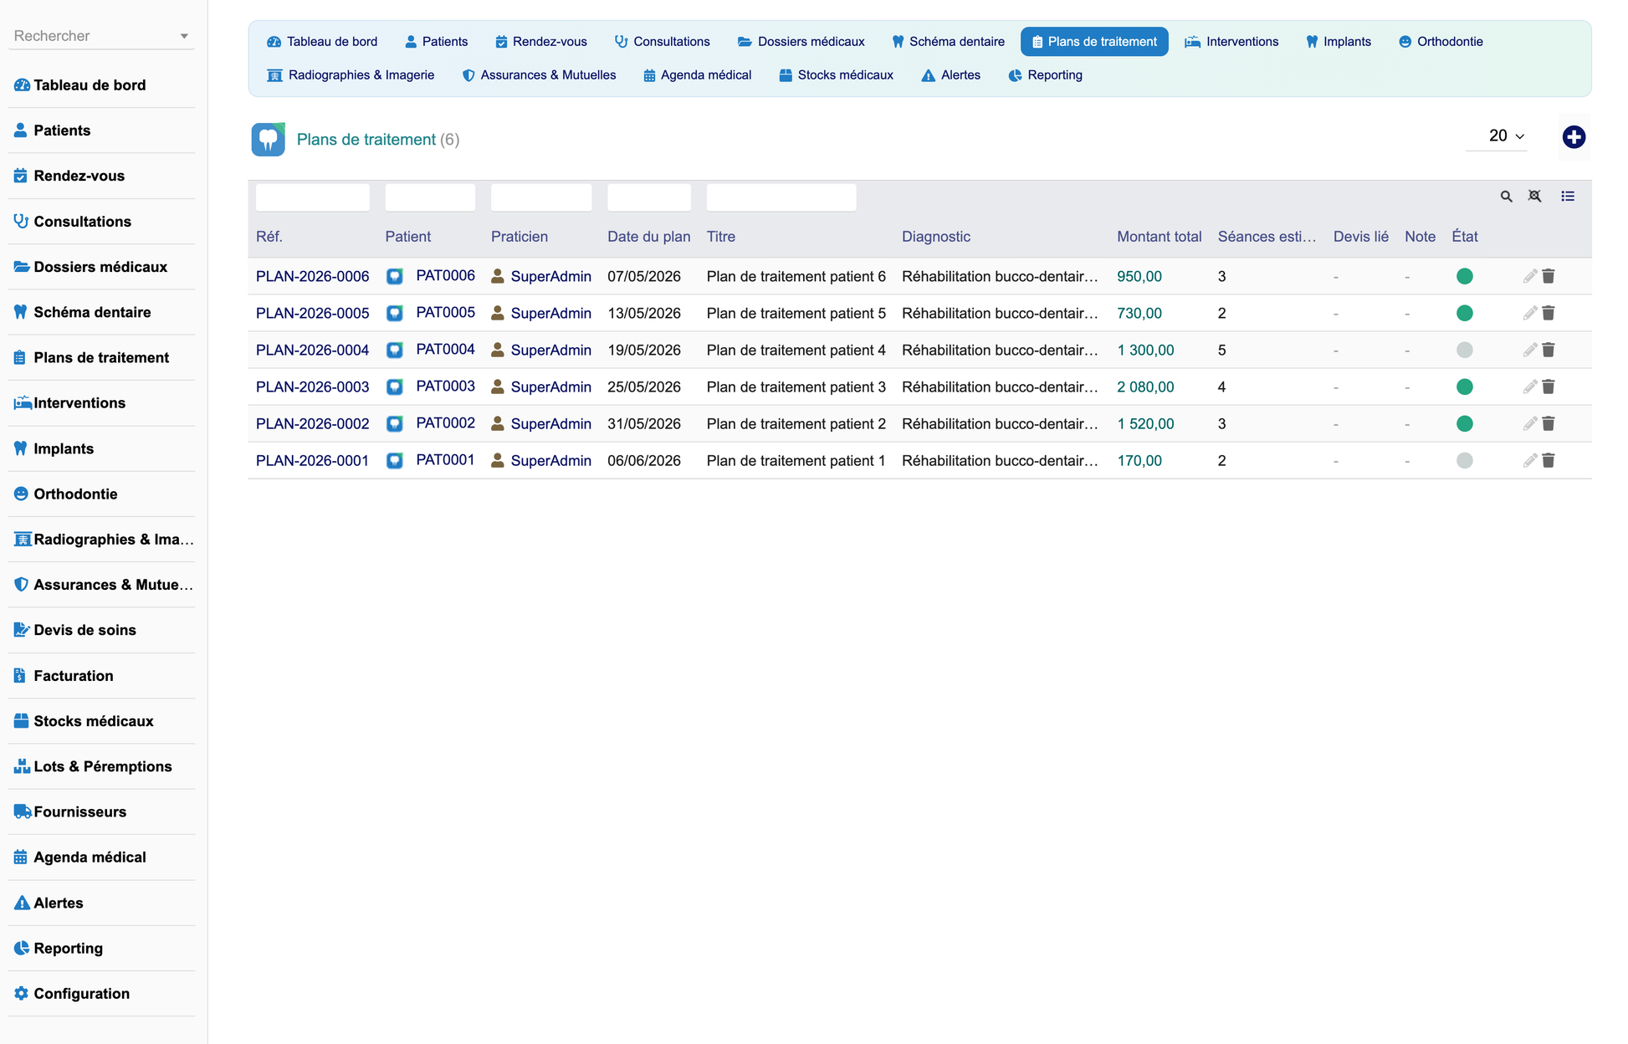The width and height of the screenshot is (1628, 1044).
Task: Open the Tableau de bord tab in top bar
Action: click(322, 42)
